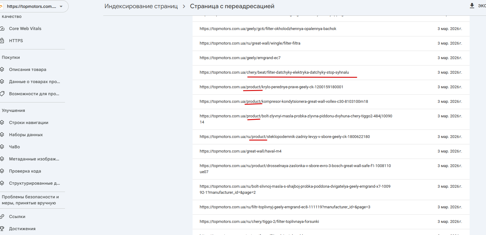Expand the Проблемы безопасности и меры section

click(30, 200)
